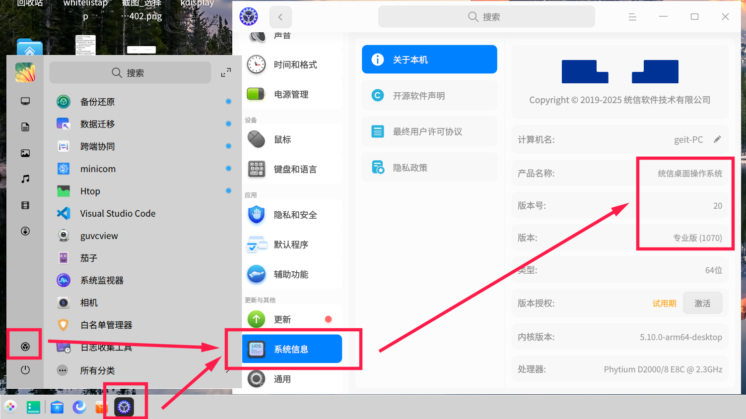Open 键盘和语言 settings
746x419 pixels.
point(257,169)
